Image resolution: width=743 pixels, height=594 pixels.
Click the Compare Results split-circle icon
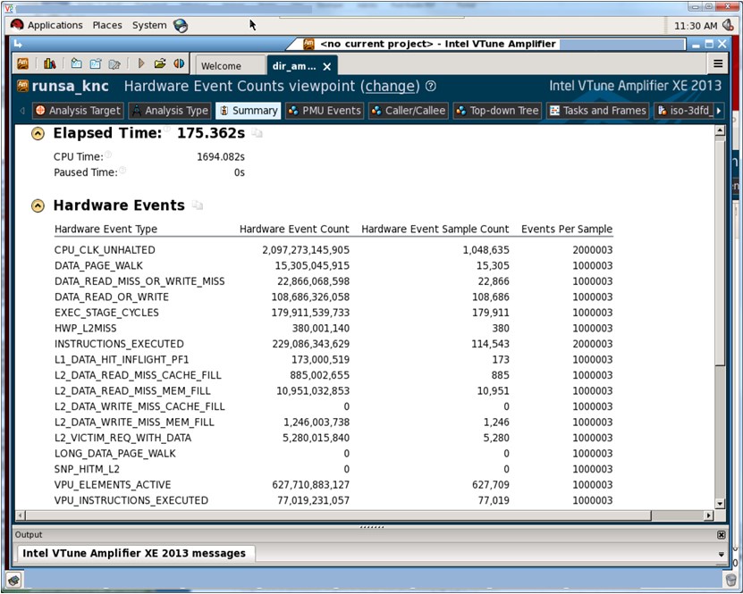tap(179, 63)
